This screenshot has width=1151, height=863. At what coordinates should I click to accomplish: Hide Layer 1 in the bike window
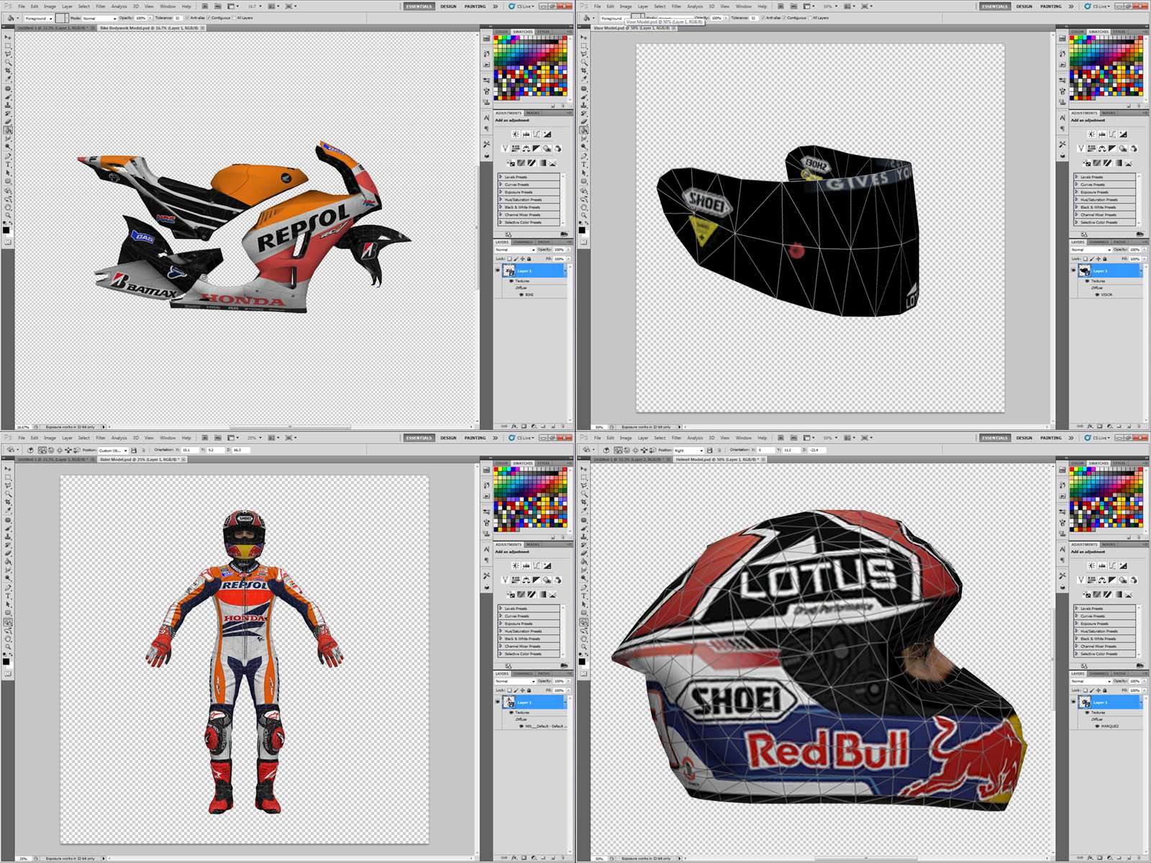497,270
